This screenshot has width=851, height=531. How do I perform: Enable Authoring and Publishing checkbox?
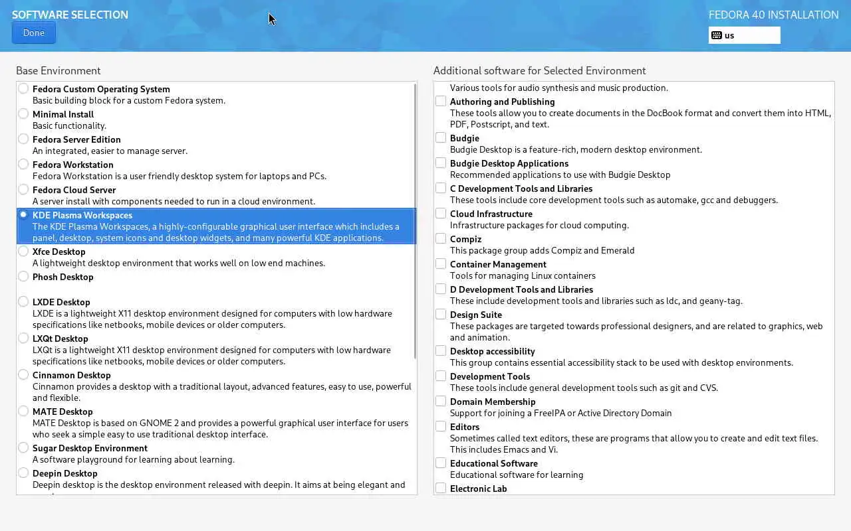[x=441, y=101]
